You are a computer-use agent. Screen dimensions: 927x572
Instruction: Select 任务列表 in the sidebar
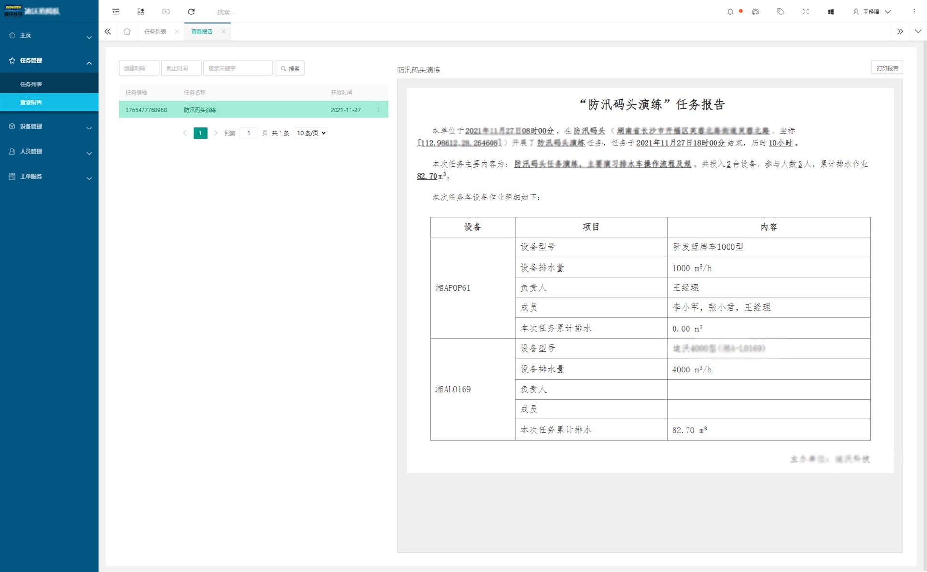(x=31, y=84)
